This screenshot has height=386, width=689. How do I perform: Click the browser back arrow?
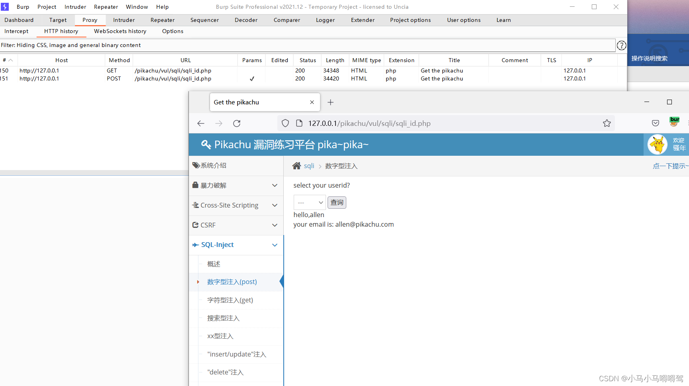(201, 123)
